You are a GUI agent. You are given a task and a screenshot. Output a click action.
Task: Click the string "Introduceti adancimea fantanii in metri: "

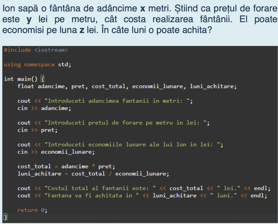(x=119, y=101)
